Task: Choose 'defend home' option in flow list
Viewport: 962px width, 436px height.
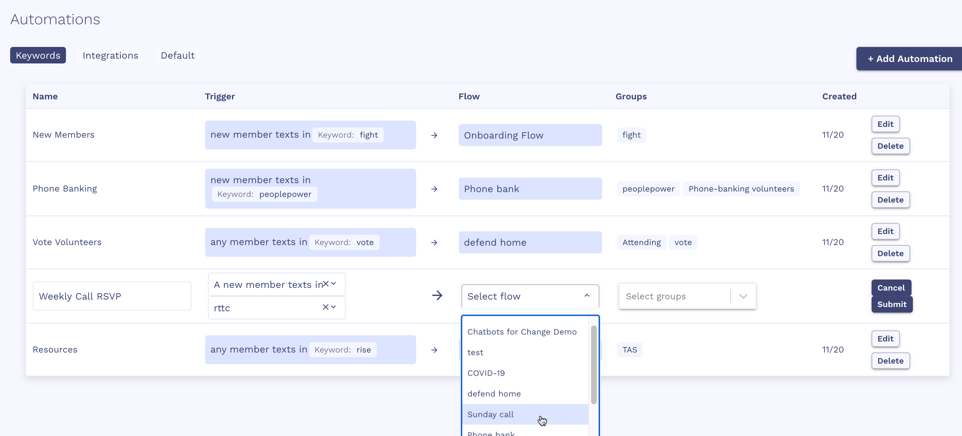Action: pos(525,394)
